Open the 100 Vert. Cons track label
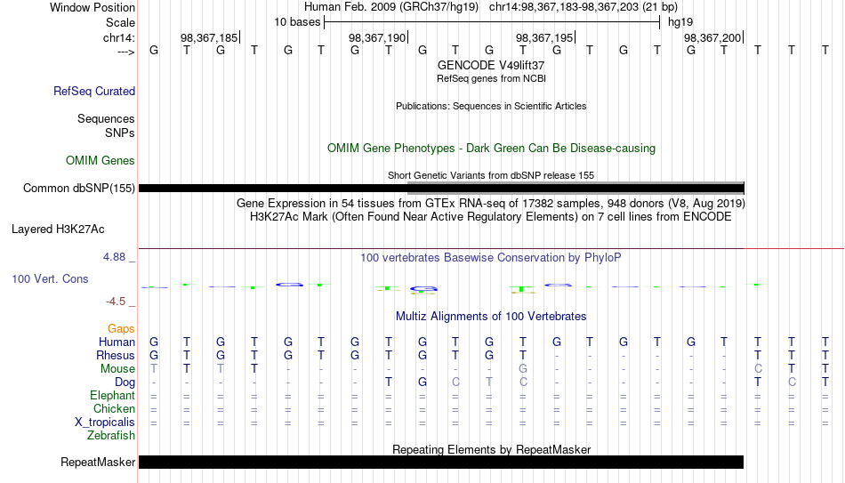 coord(50,278)
